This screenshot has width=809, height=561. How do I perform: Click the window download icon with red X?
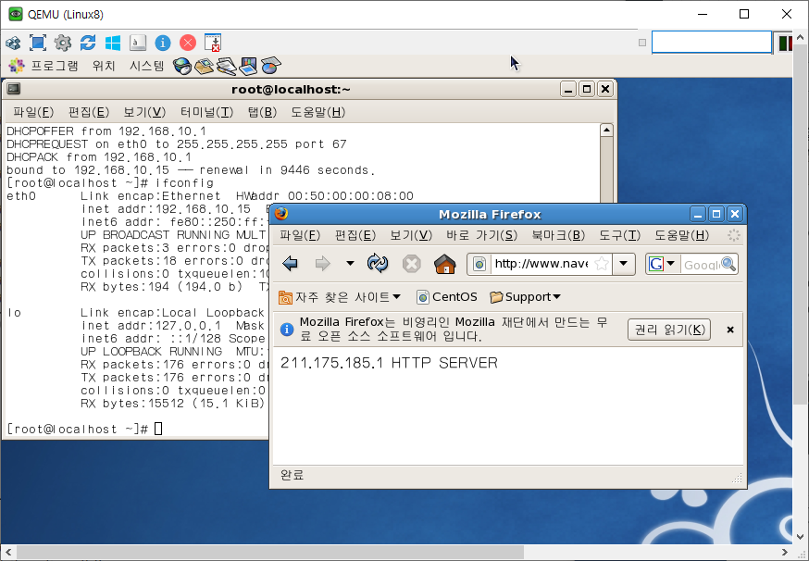pos(213,43)
